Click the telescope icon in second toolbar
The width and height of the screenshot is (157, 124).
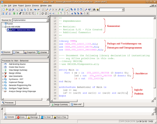(20, 13)
